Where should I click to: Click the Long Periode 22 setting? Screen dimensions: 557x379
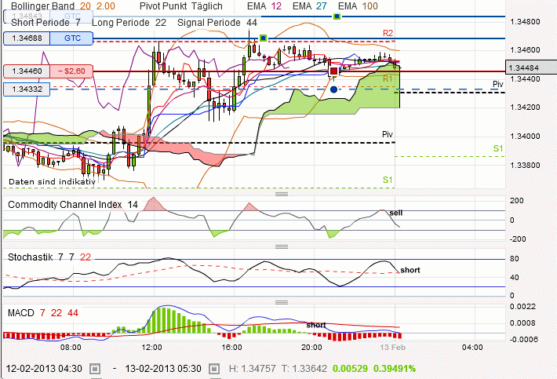point(129,23)
